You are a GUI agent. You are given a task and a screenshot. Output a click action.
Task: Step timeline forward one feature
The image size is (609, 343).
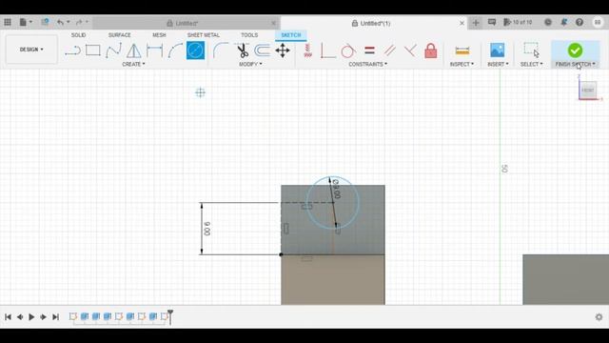[43, 317]
